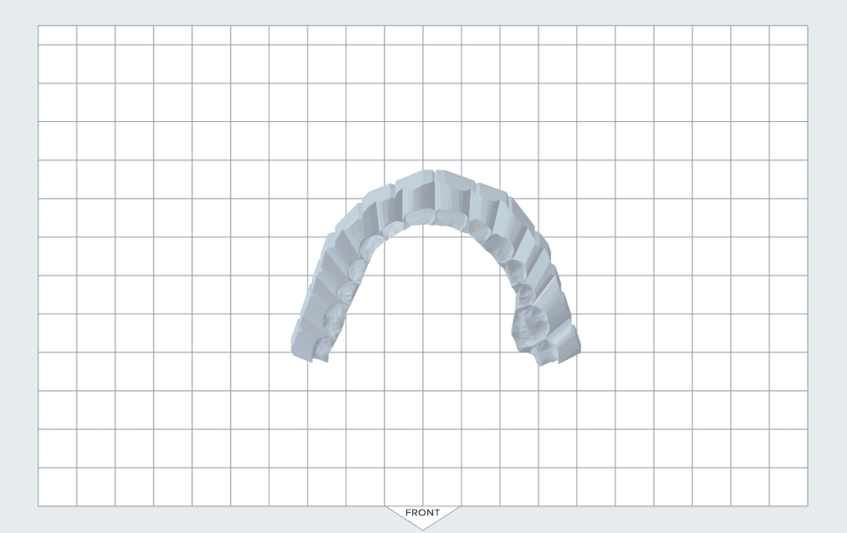Viewport: 847px width, 533px height.
Task: Click empty grid area above the arch
Action: 422,100
